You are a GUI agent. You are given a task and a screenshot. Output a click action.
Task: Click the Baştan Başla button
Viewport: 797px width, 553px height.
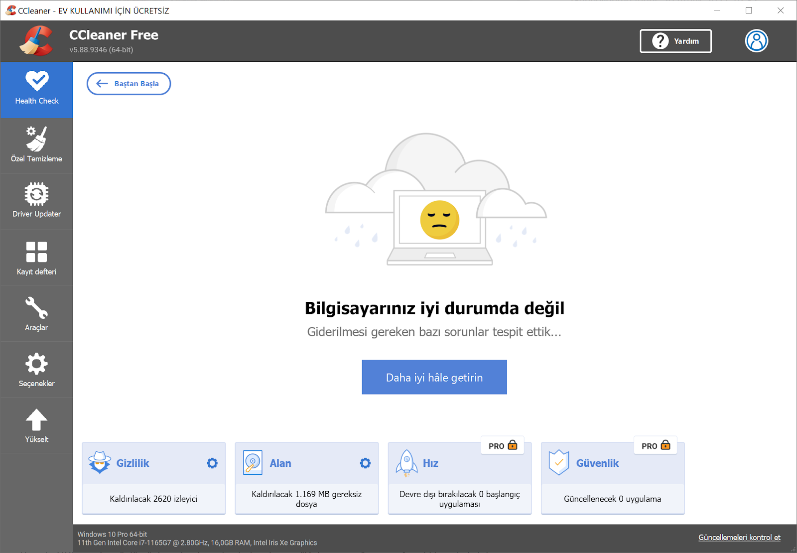point(129,84)
